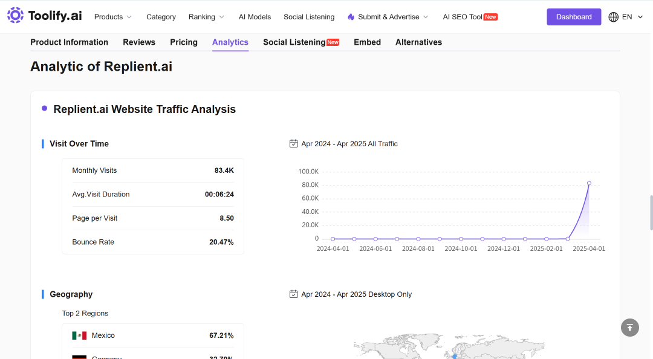Click the calendar icon next to All Traffic
Viewport: 653px width, 359px height.
294,144
